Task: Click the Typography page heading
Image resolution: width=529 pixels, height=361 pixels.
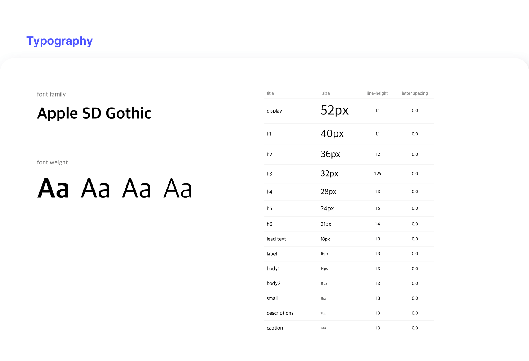Action: pyautogui.click(x=60, y=41)
